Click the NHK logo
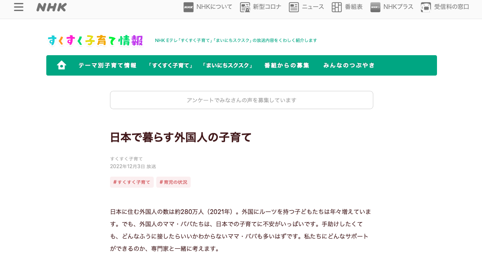The height and width of the screenshot is (259, 482). pos(51,7)
